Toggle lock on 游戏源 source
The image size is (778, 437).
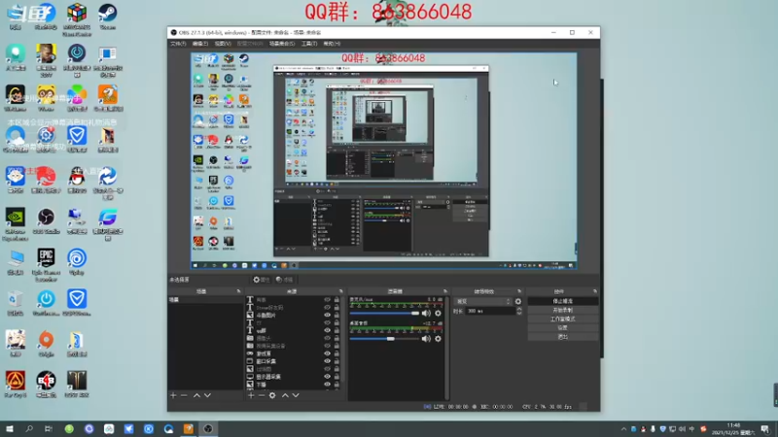336,353
